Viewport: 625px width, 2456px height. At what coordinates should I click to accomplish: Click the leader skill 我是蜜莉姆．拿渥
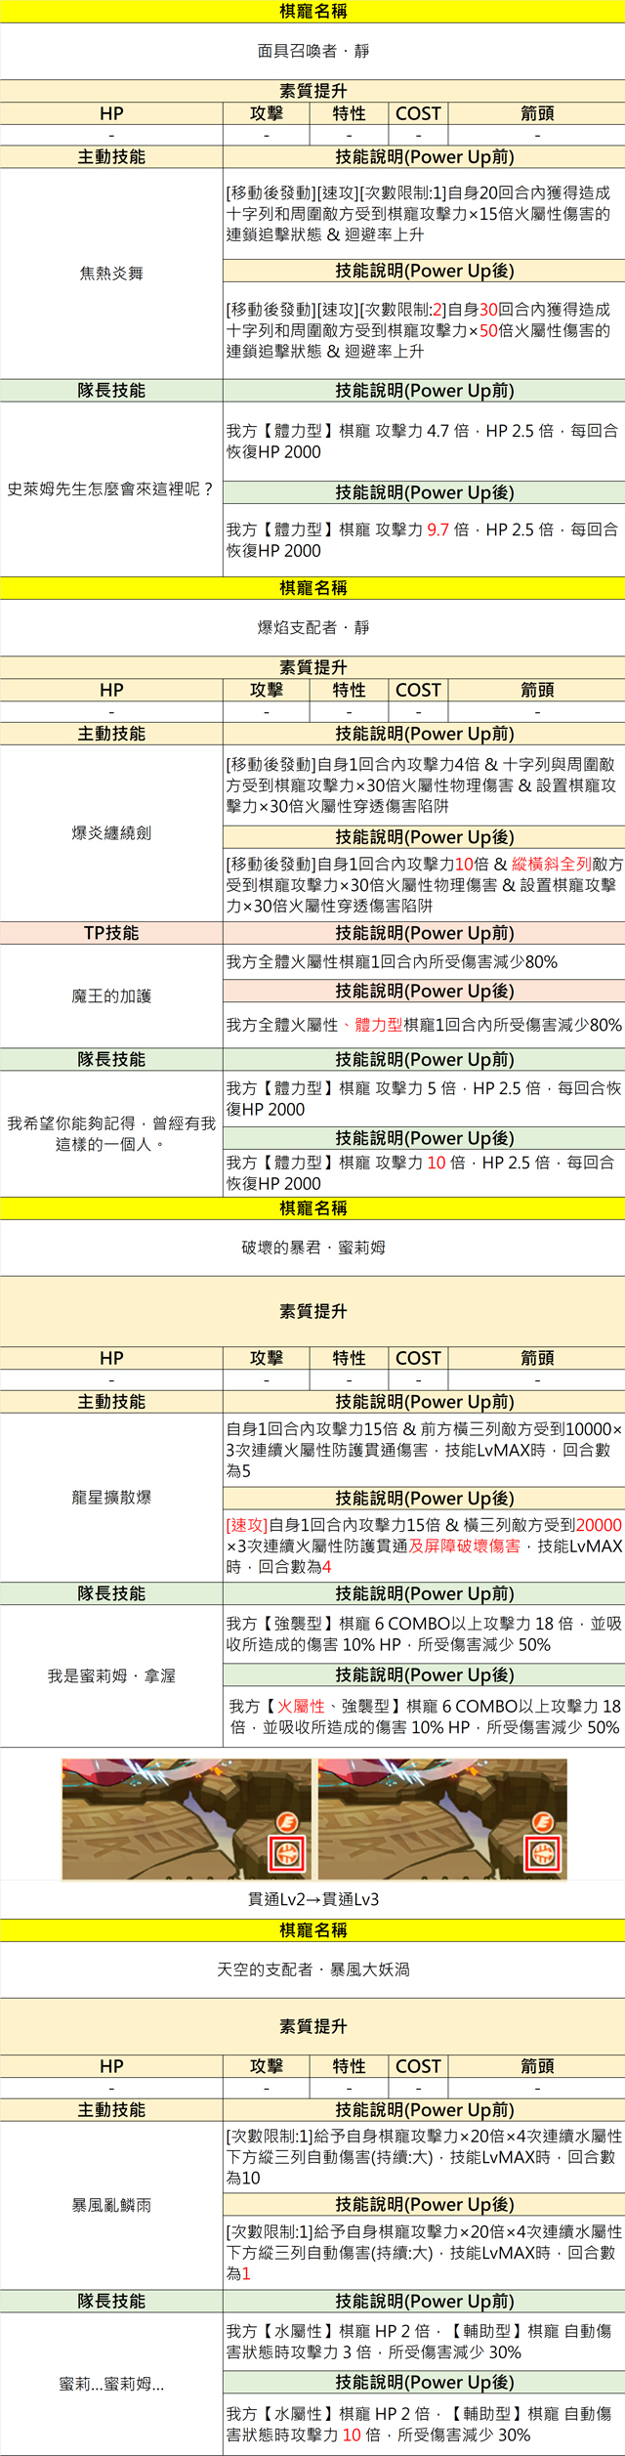[111, 1675]
